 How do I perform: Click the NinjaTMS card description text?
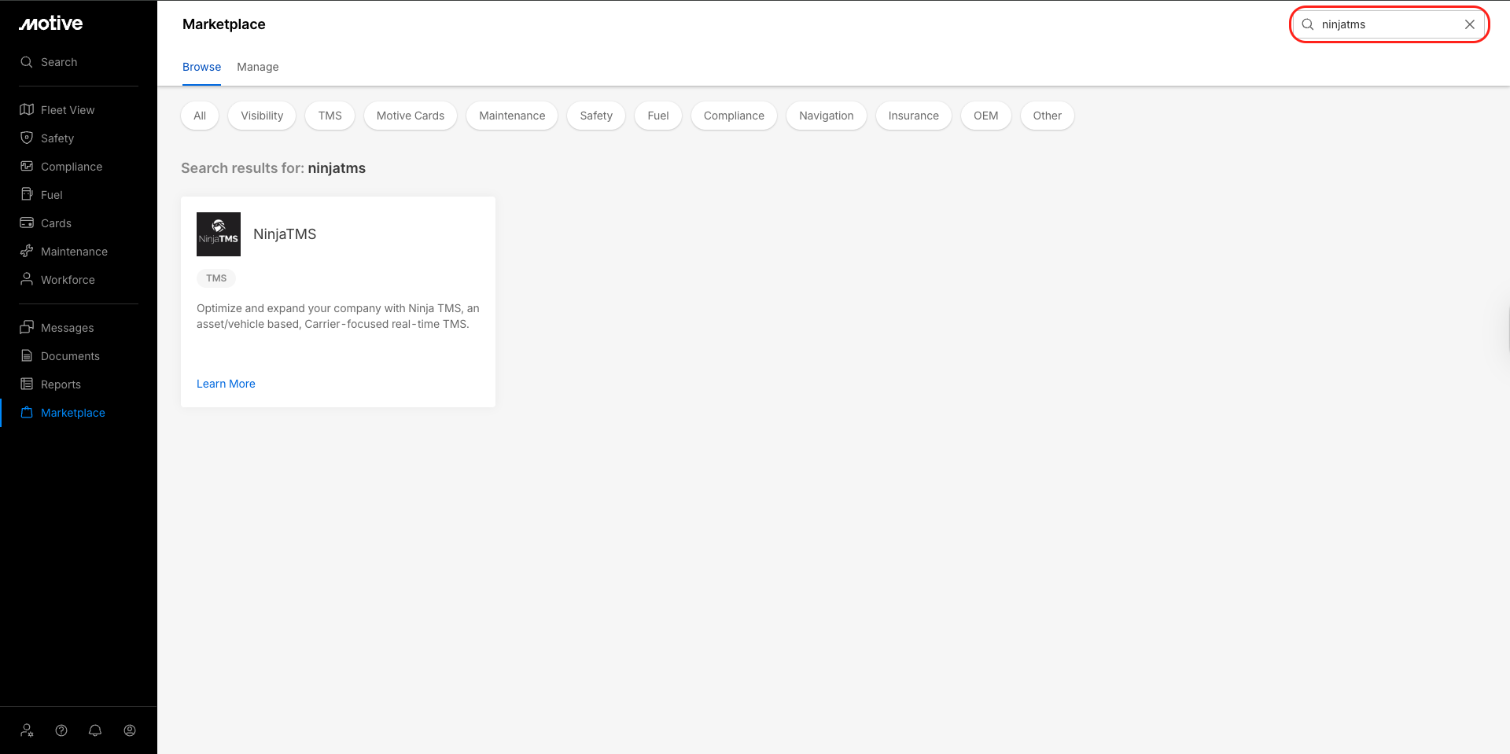click(338, 316)
